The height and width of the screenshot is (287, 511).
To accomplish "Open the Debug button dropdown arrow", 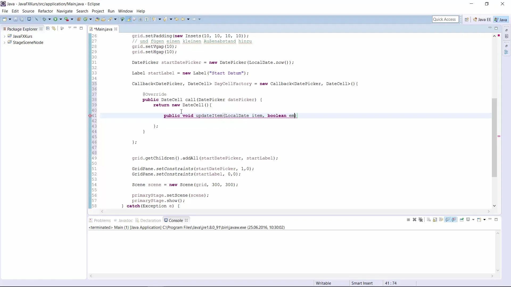I will point(50,19).
